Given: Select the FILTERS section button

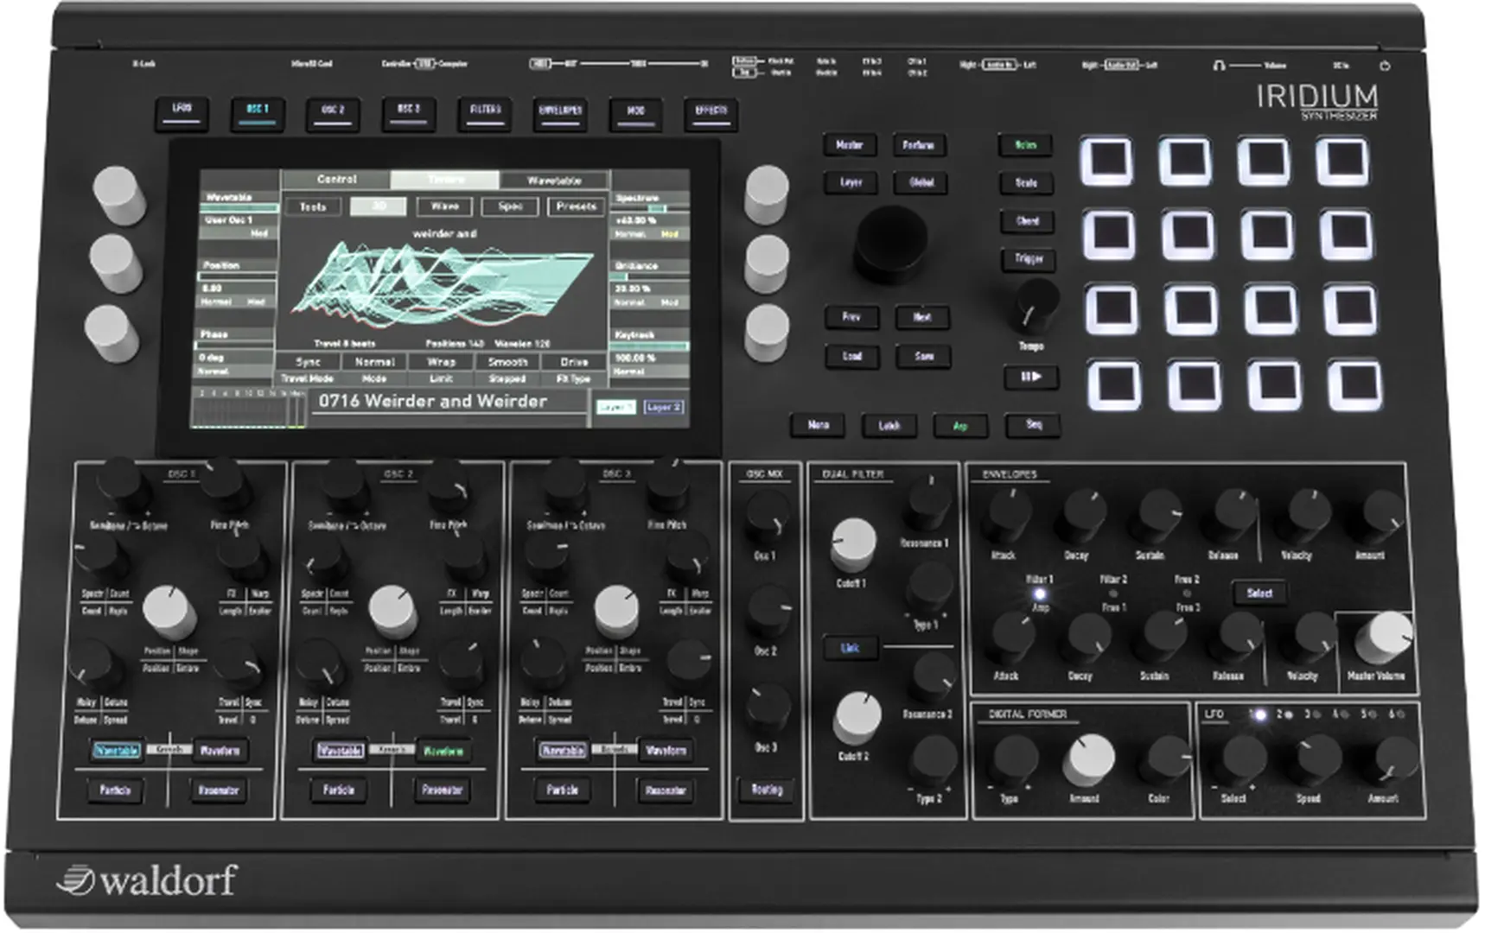Looking at the screenshot, I should (484, 111).
